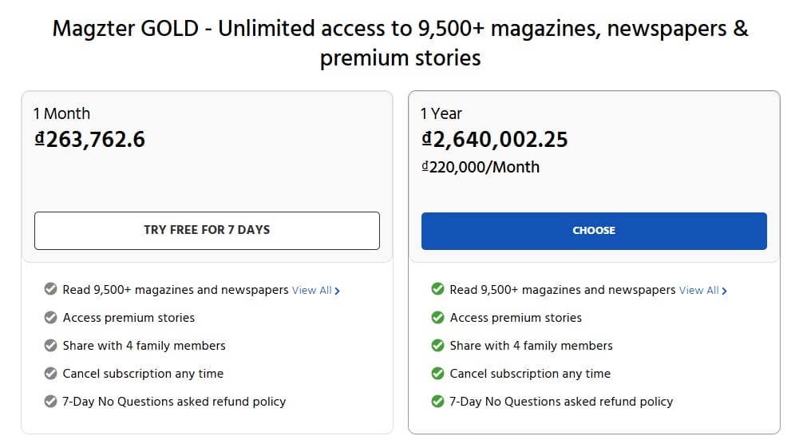Screen dimensions: 803x440
Task: Click the đ263,762.6 monthly price
Action: [x=89, y=140]
